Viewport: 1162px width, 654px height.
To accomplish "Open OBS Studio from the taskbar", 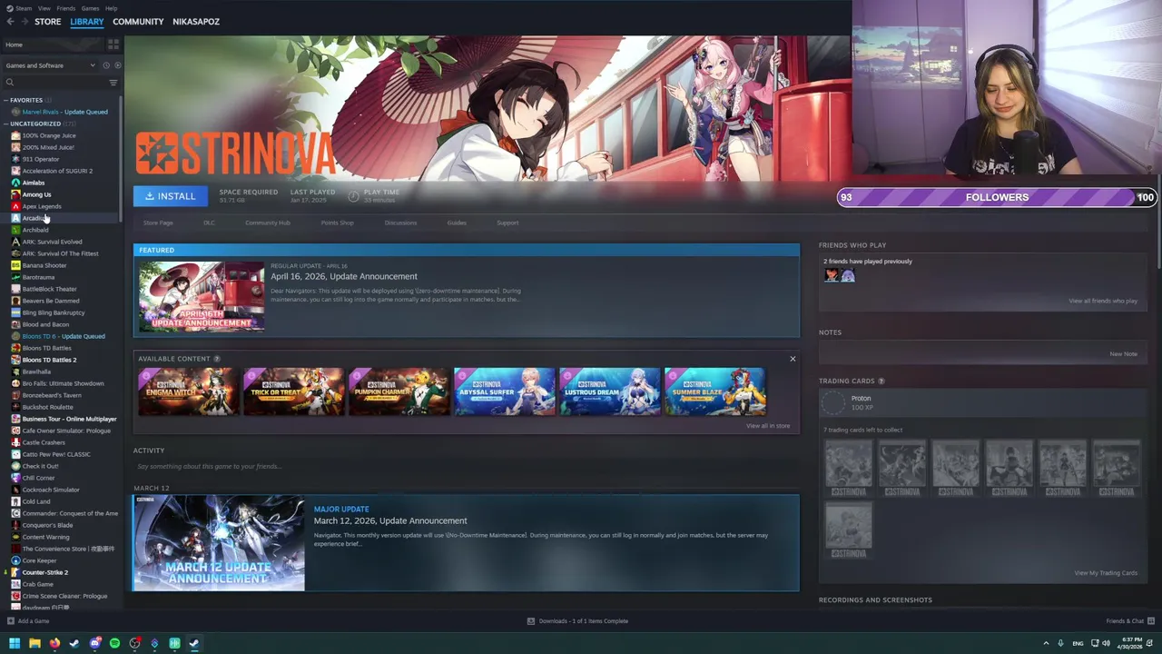I will (134, 643).
